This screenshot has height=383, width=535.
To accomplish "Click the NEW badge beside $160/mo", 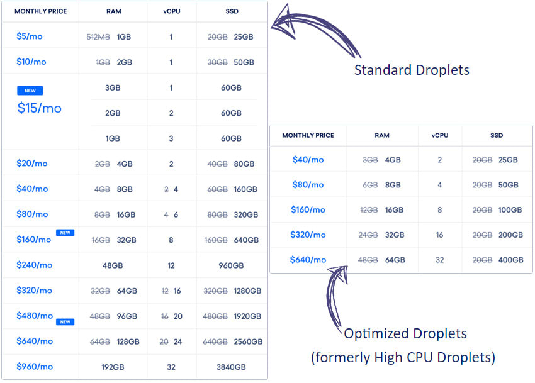I will coord(65,233).
